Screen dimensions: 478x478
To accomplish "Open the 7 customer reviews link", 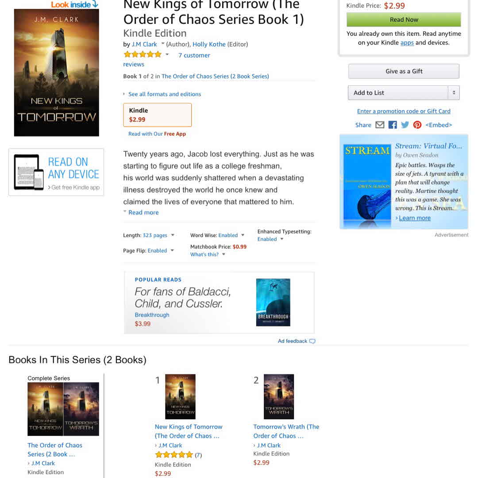I will 194,55.
